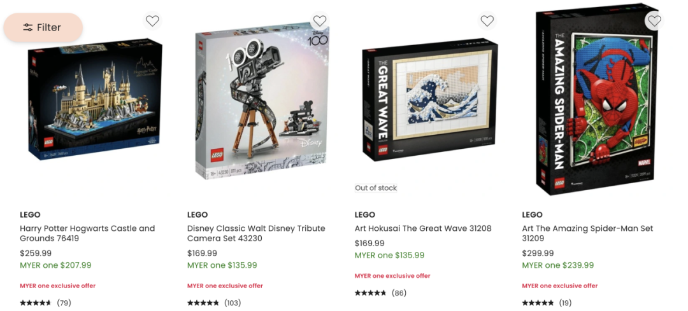Open Art Hokusai The Great Wave 31208
The height and width of the screenshot is (311, 688).
point(423,228)
